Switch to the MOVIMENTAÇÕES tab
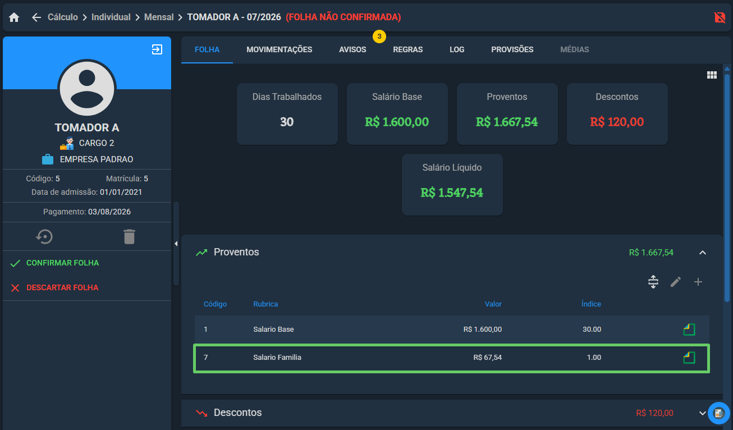The width and height of the screenshot is (733, 430). pyautogui.click(x=280, y=49)
